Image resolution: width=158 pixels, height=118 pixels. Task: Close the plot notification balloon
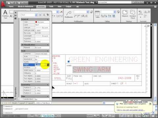[150, 104]
